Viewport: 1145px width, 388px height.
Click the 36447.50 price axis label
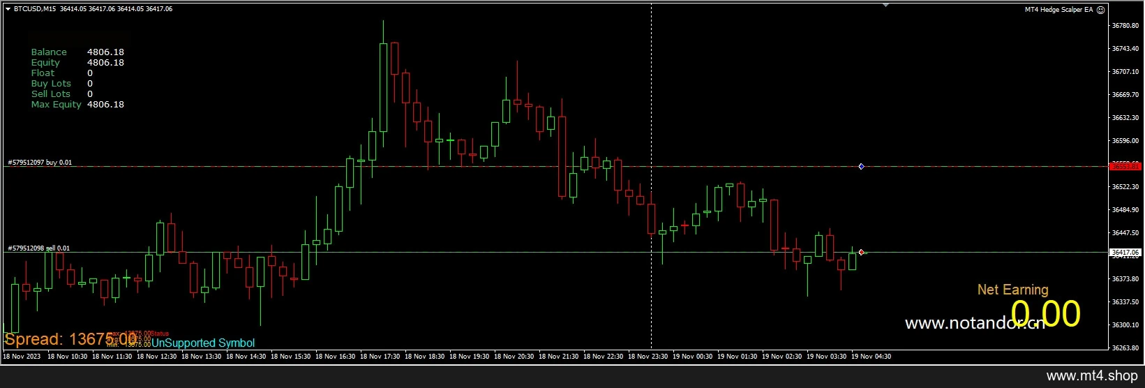[1125, 233]
